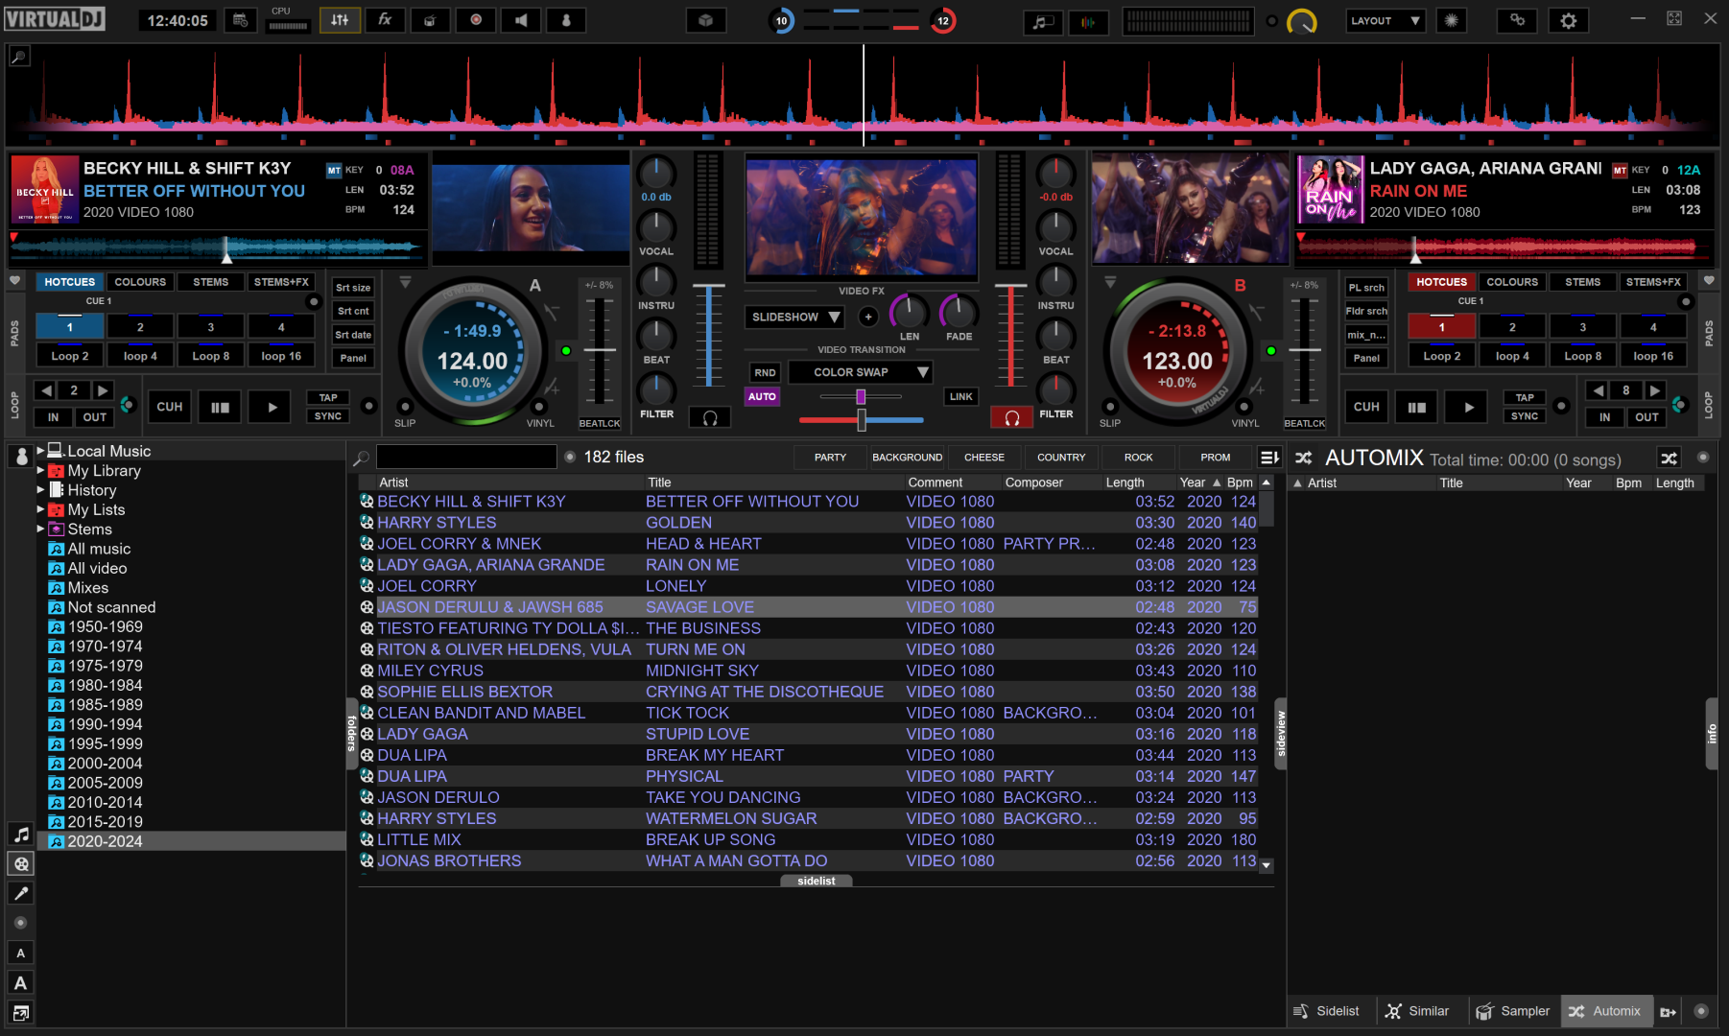1729x1036 pixels.
Task: Click the PARTY filter button
Action: pyautogui.click(x=830, y=458)
